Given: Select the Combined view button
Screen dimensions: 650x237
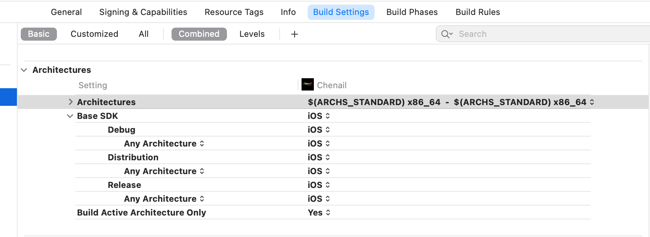Looking at the screenshot, I should (x=199, y=34).
